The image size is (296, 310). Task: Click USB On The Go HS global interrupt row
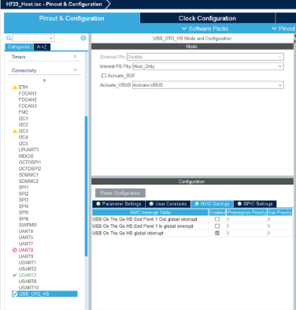(192, 233)
